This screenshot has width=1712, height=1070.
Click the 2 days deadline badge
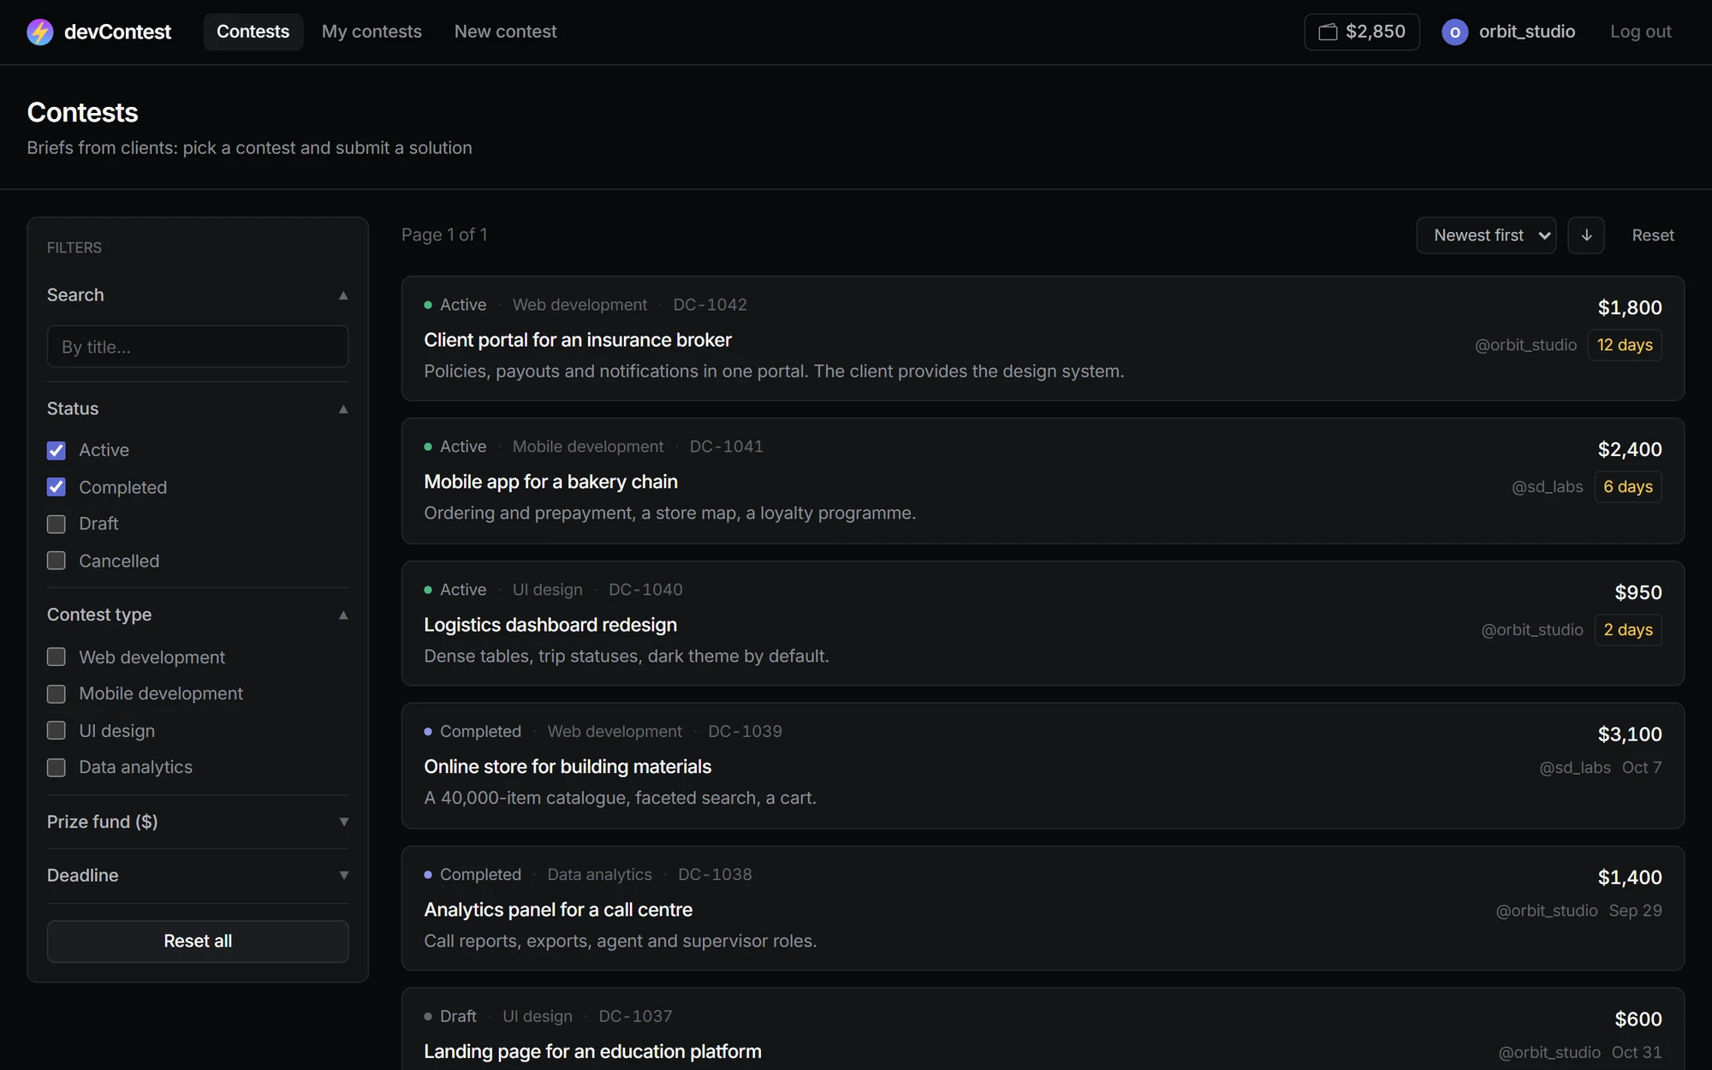point(1628,630)
